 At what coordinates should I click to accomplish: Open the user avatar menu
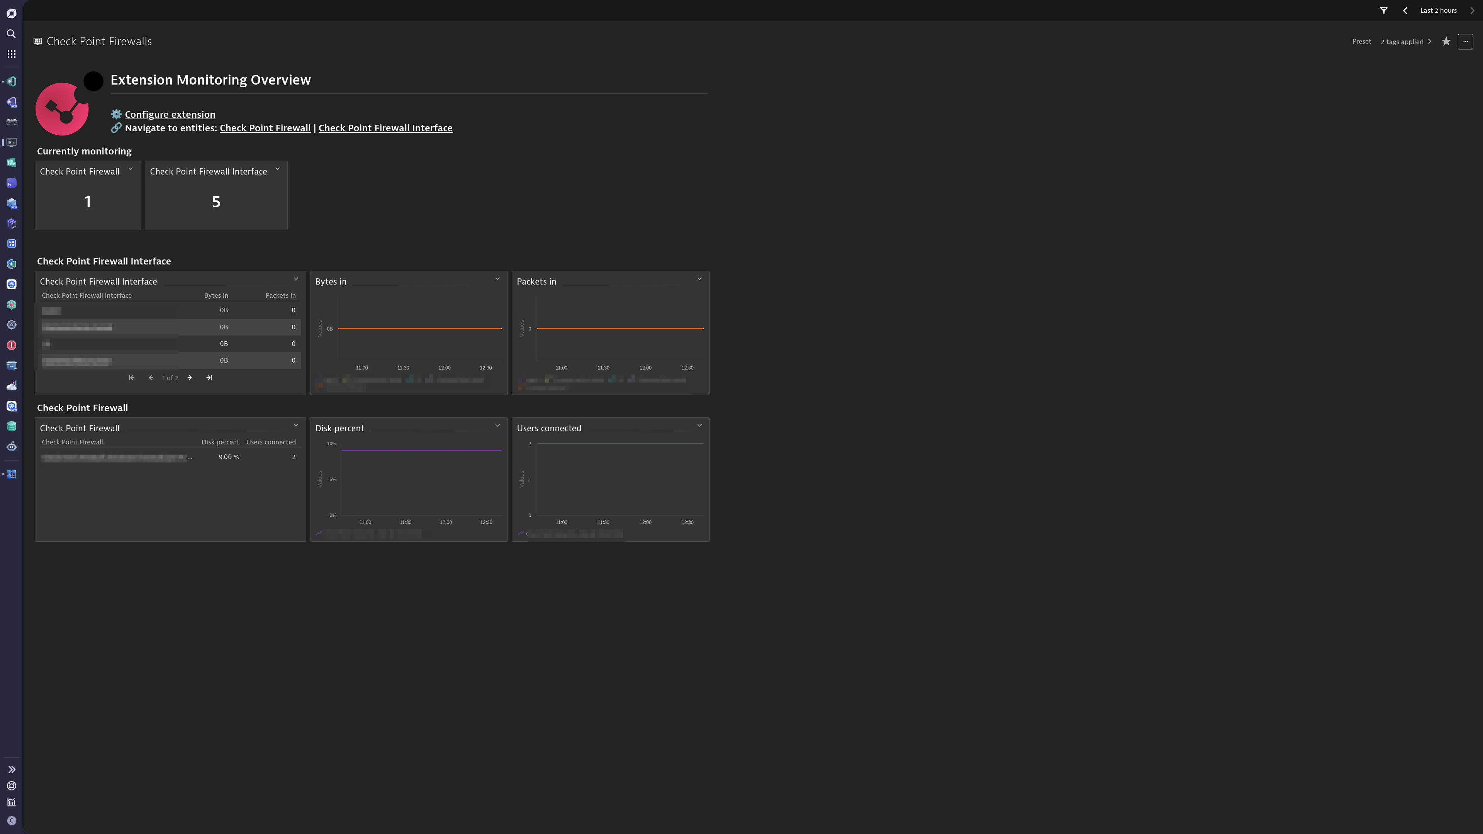[12, 821]
